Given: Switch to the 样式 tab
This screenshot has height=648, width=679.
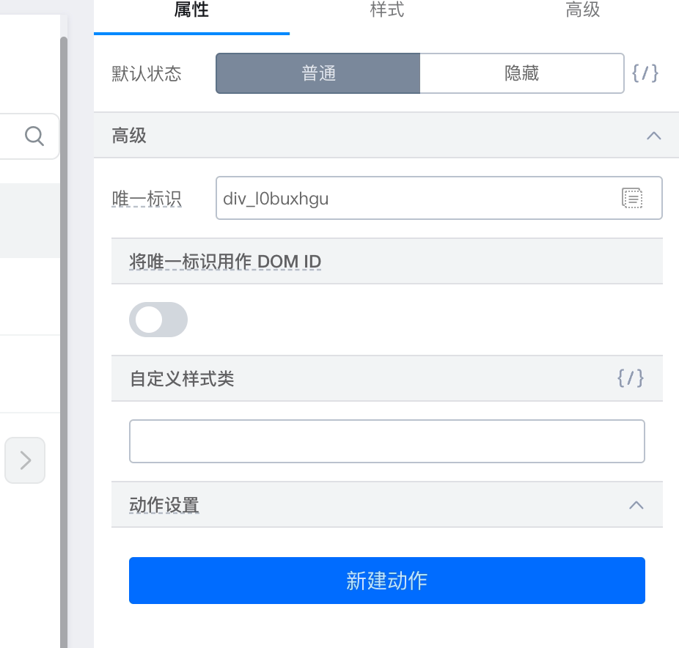Looking at the screenshot, I should pyautogui.click(x=386, y=10).
